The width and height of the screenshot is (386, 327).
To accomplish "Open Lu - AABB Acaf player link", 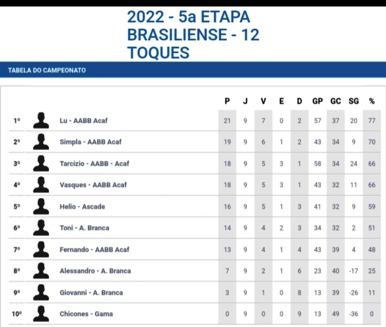I will click(x=83, y=121).
